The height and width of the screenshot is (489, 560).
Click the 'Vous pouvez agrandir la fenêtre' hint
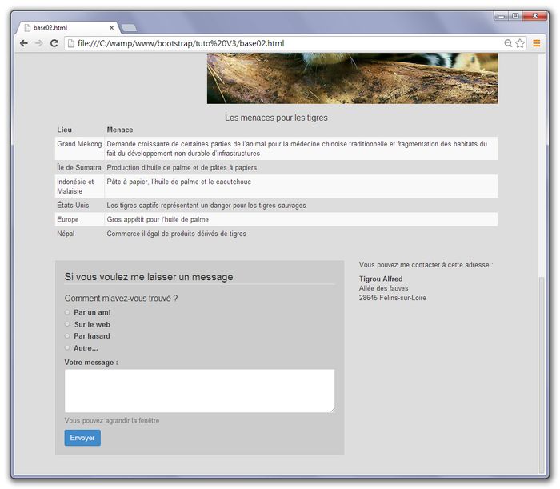point(112,420)
